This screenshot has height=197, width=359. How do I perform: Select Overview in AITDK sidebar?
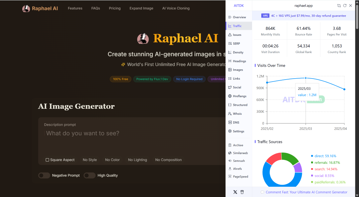pyautogui.click(x=239, y=17)
